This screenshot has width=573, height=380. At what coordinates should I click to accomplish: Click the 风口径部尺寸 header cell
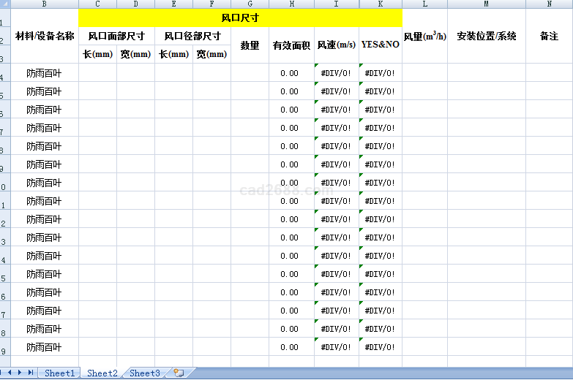click(192, 36)
